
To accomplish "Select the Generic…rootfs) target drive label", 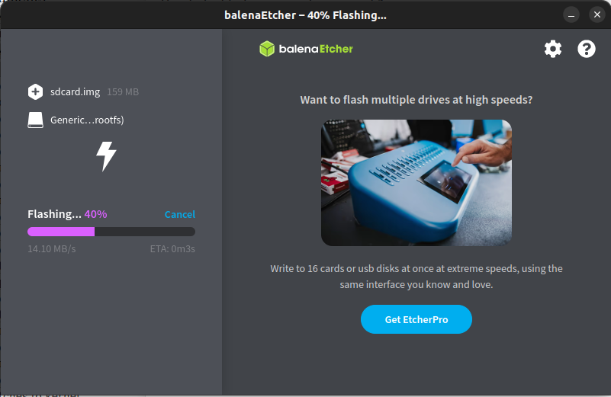I will click(87, 120).
